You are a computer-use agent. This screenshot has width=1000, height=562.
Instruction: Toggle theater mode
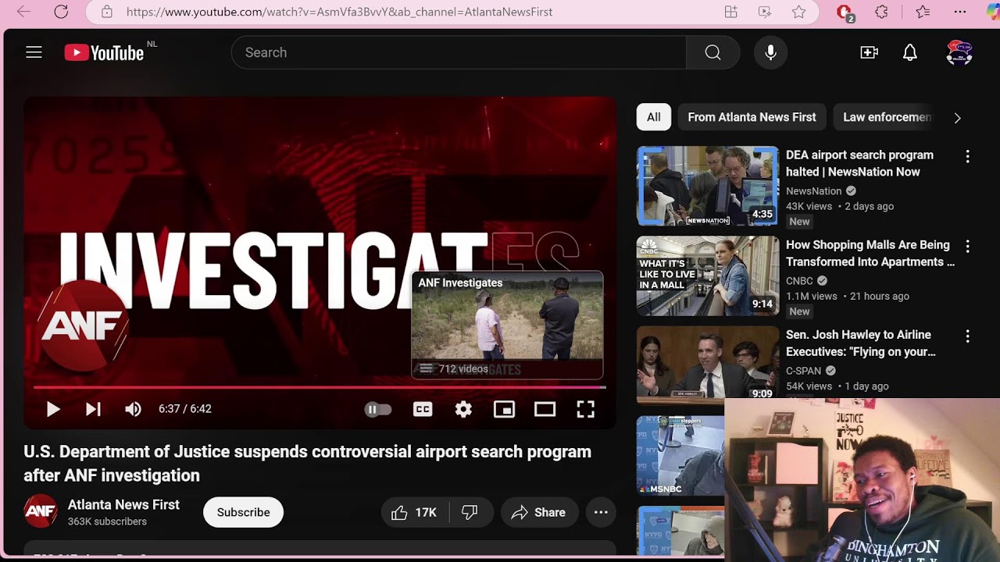(x=545, y=409)
